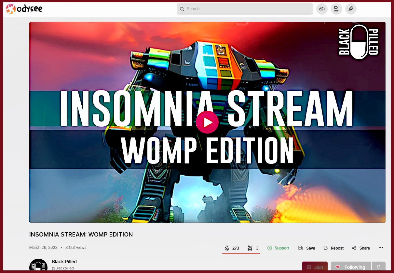Open the Black Pilled channel avatar
The width and height of the screenshot is (394, 273).
pyautogui.click(x=38, y=265)
